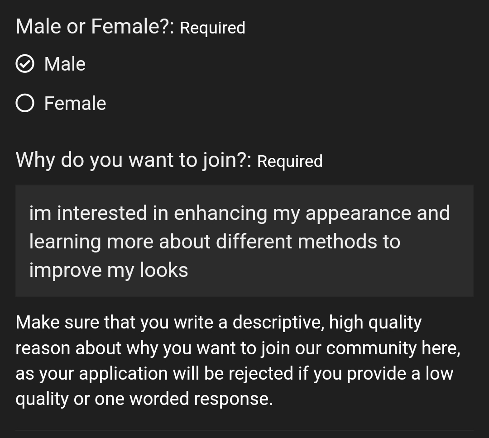Click the Male option label text
Image resolution: width=489 pixels, height=438 pixels.
coord(64,64)
